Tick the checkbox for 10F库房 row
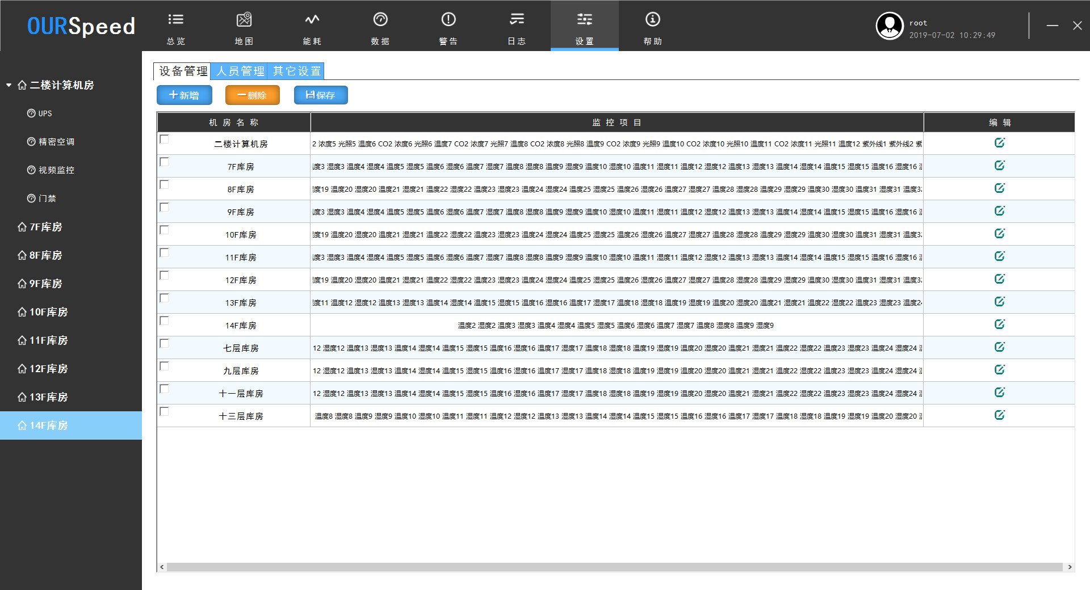 point(165,230)
